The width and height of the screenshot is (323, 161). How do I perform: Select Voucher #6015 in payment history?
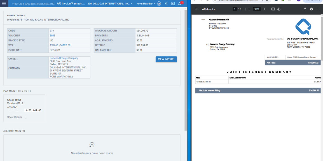click(15, 104)
